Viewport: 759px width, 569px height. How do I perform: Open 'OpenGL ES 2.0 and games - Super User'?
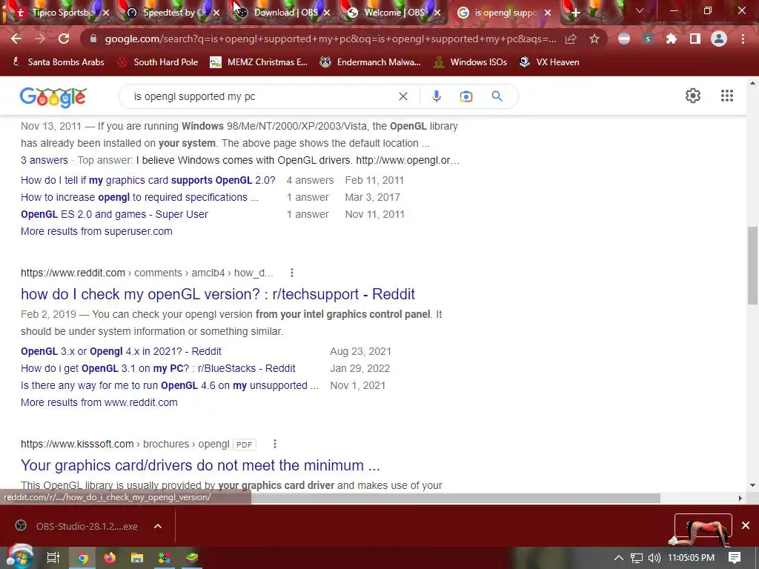click(x=114, y=214)
